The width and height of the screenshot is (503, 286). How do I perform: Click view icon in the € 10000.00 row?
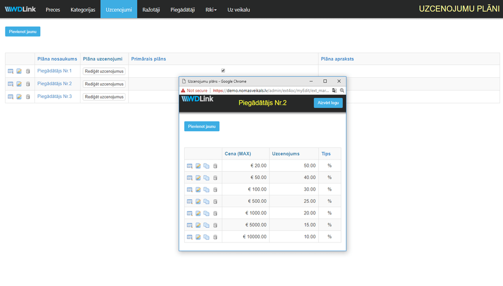click(x=190, y=237)
